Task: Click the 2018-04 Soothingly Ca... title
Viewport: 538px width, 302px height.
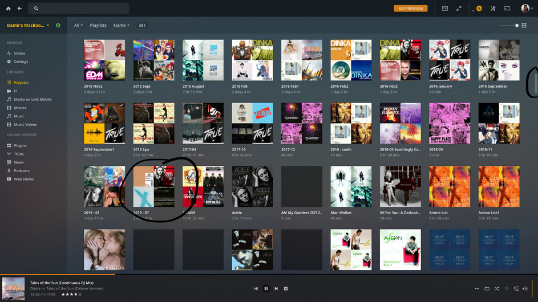Action: click(x=400, y=149)
